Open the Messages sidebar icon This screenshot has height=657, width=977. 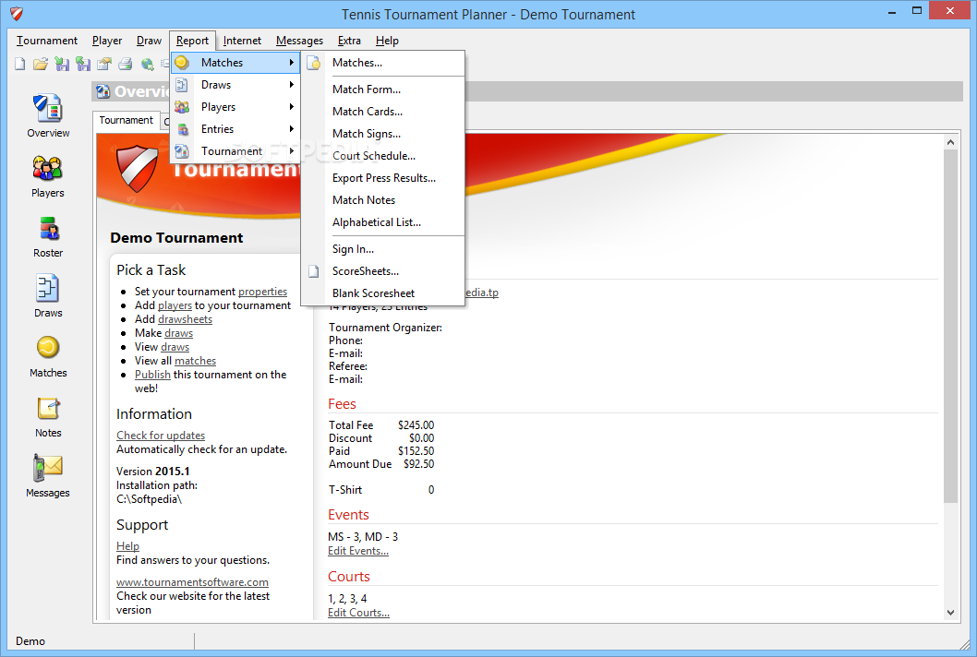[48, 476]
